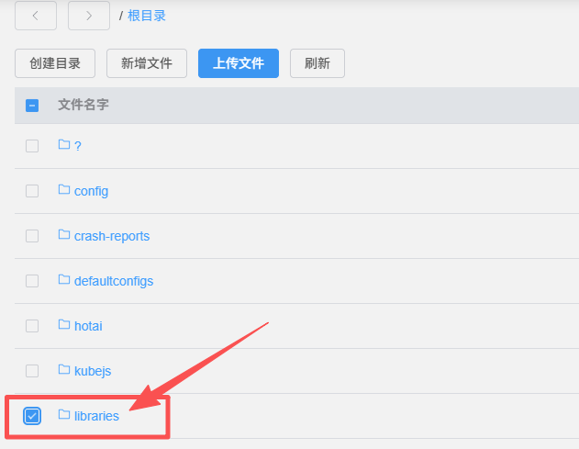The width and height of the screenshot is (579, 449).
Task: Check the box for config folder
Action: [32, 191]
